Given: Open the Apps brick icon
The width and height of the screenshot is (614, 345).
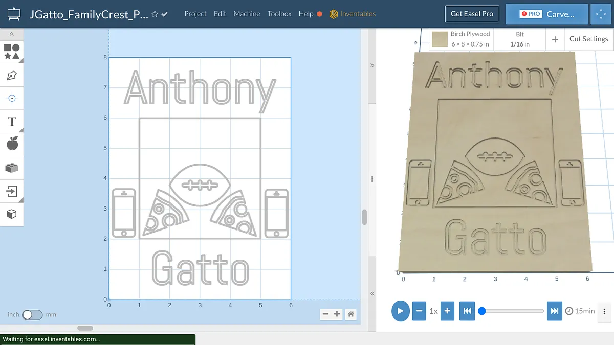Looking at the screenshot, I should point(12,168).
